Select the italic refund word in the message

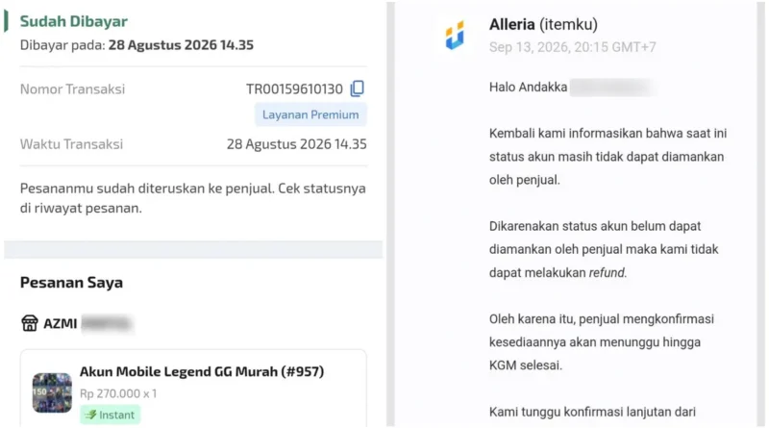[607, 272]
